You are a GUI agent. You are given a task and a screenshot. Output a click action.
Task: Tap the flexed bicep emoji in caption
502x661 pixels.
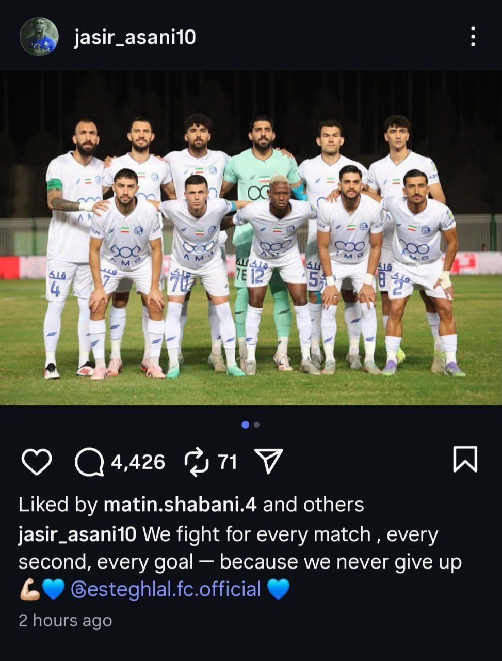tap(29, 589)
